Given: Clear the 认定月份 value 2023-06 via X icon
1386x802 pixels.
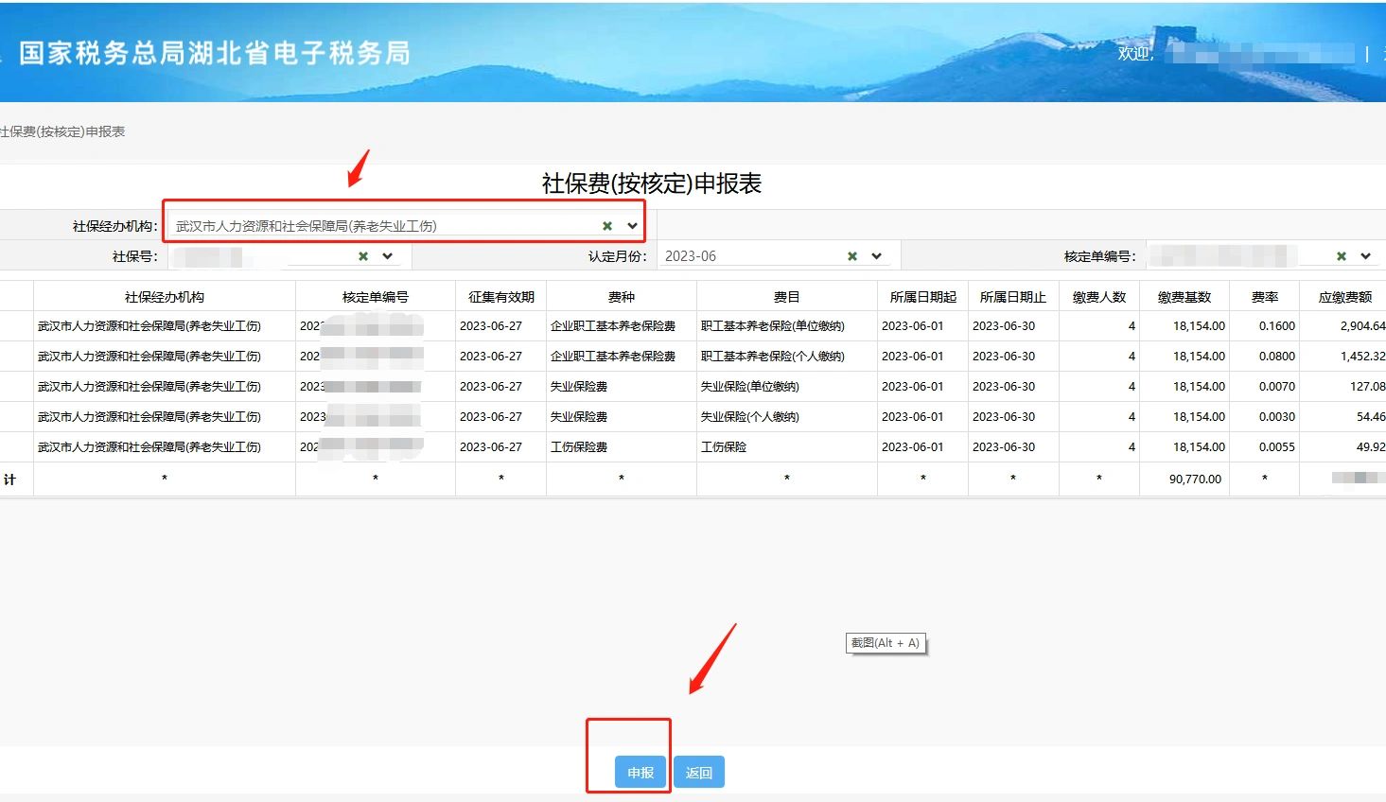Looking at the screenshot, I should [852, 256].
